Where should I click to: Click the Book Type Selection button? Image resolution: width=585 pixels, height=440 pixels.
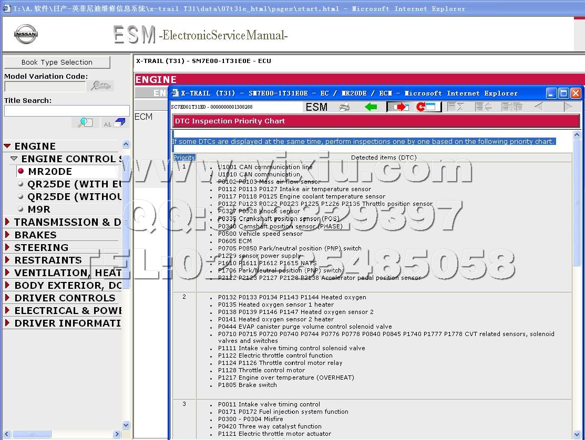click(57, 62)
